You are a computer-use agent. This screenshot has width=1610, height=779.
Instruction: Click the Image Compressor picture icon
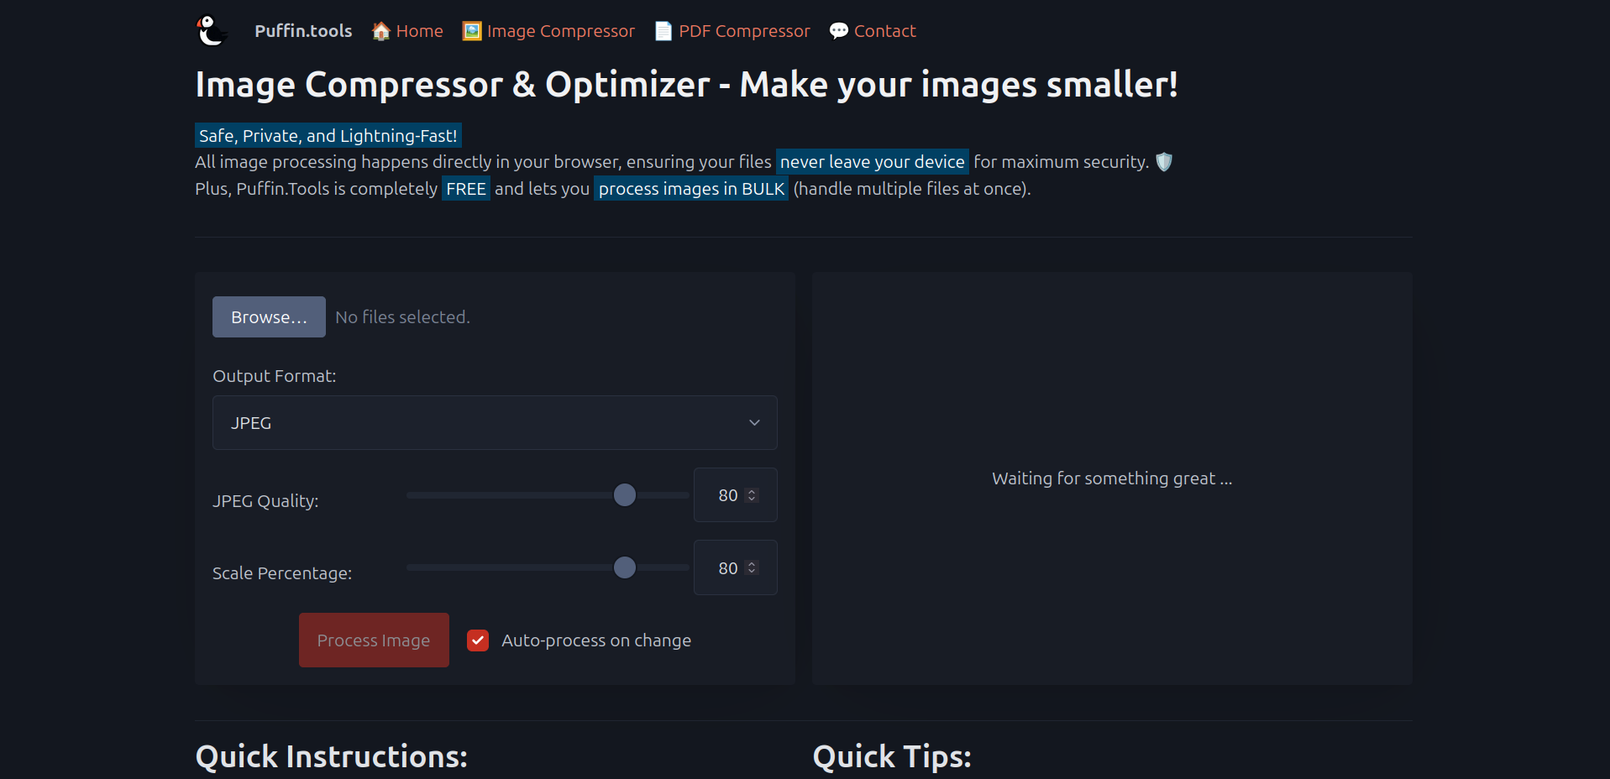(x=472, y=30)
